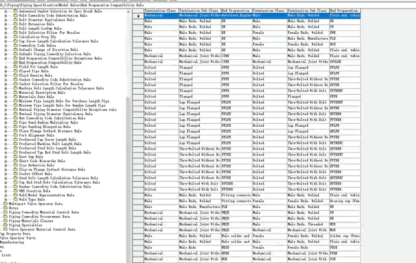Select the MCE end preparation cell
This screenshot has width=416, height=263.
click(345, 44)
